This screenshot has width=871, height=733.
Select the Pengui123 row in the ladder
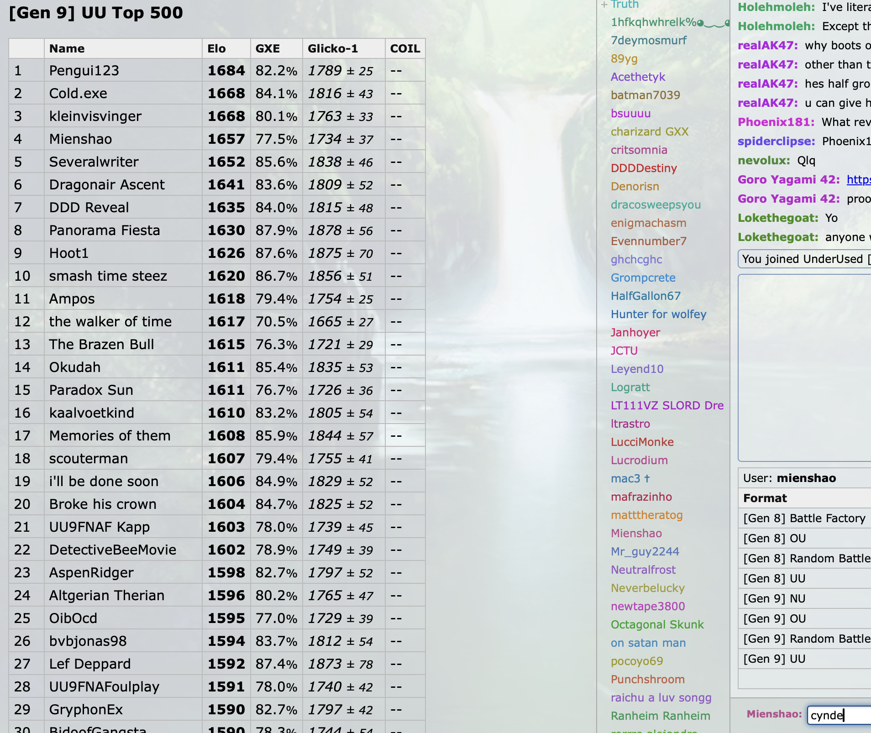point(84,71)
